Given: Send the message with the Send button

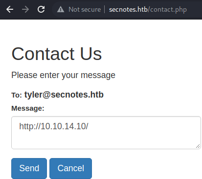Looking at the screenshot, I should pyautogui.click(x=29, y=168).
